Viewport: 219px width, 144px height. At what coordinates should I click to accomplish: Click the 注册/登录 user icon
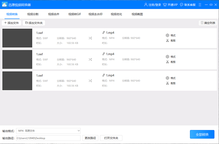pos(146,5)
